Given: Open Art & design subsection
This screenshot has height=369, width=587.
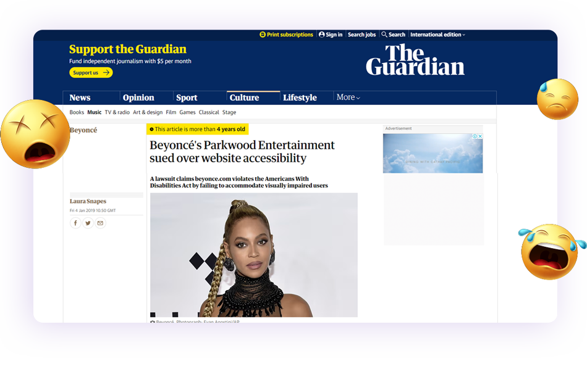Looking at the screenshot, I should [148, 112].
